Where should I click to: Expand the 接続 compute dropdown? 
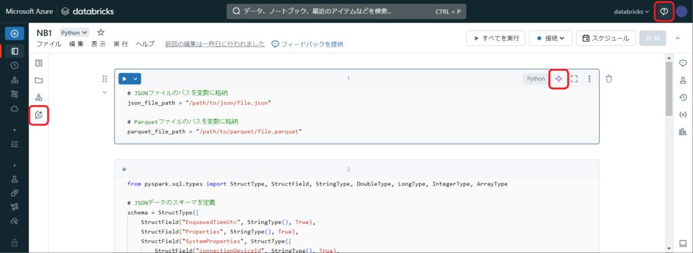(x=551, y=38)
